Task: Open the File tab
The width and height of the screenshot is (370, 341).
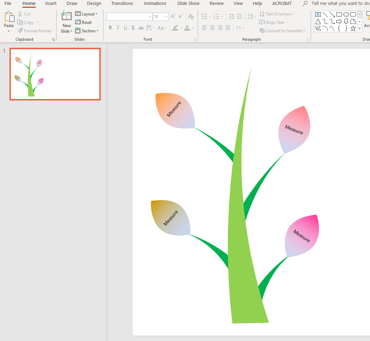Action: coord(8,3)
